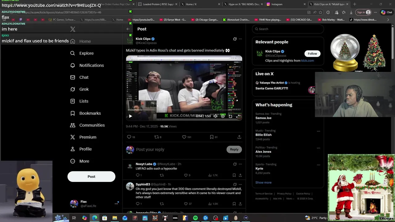Open account options dots beside Flax
Viewport: 395px width, 222px height.
click(116, 203)
